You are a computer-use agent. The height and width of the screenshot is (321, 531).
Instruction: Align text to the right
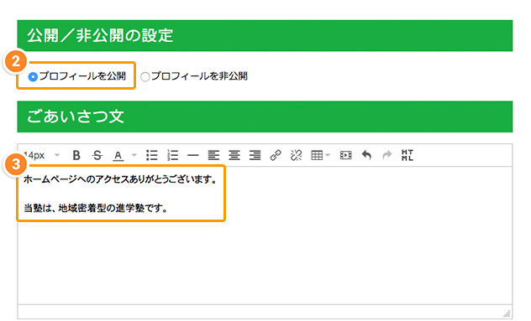click(255, 155)
